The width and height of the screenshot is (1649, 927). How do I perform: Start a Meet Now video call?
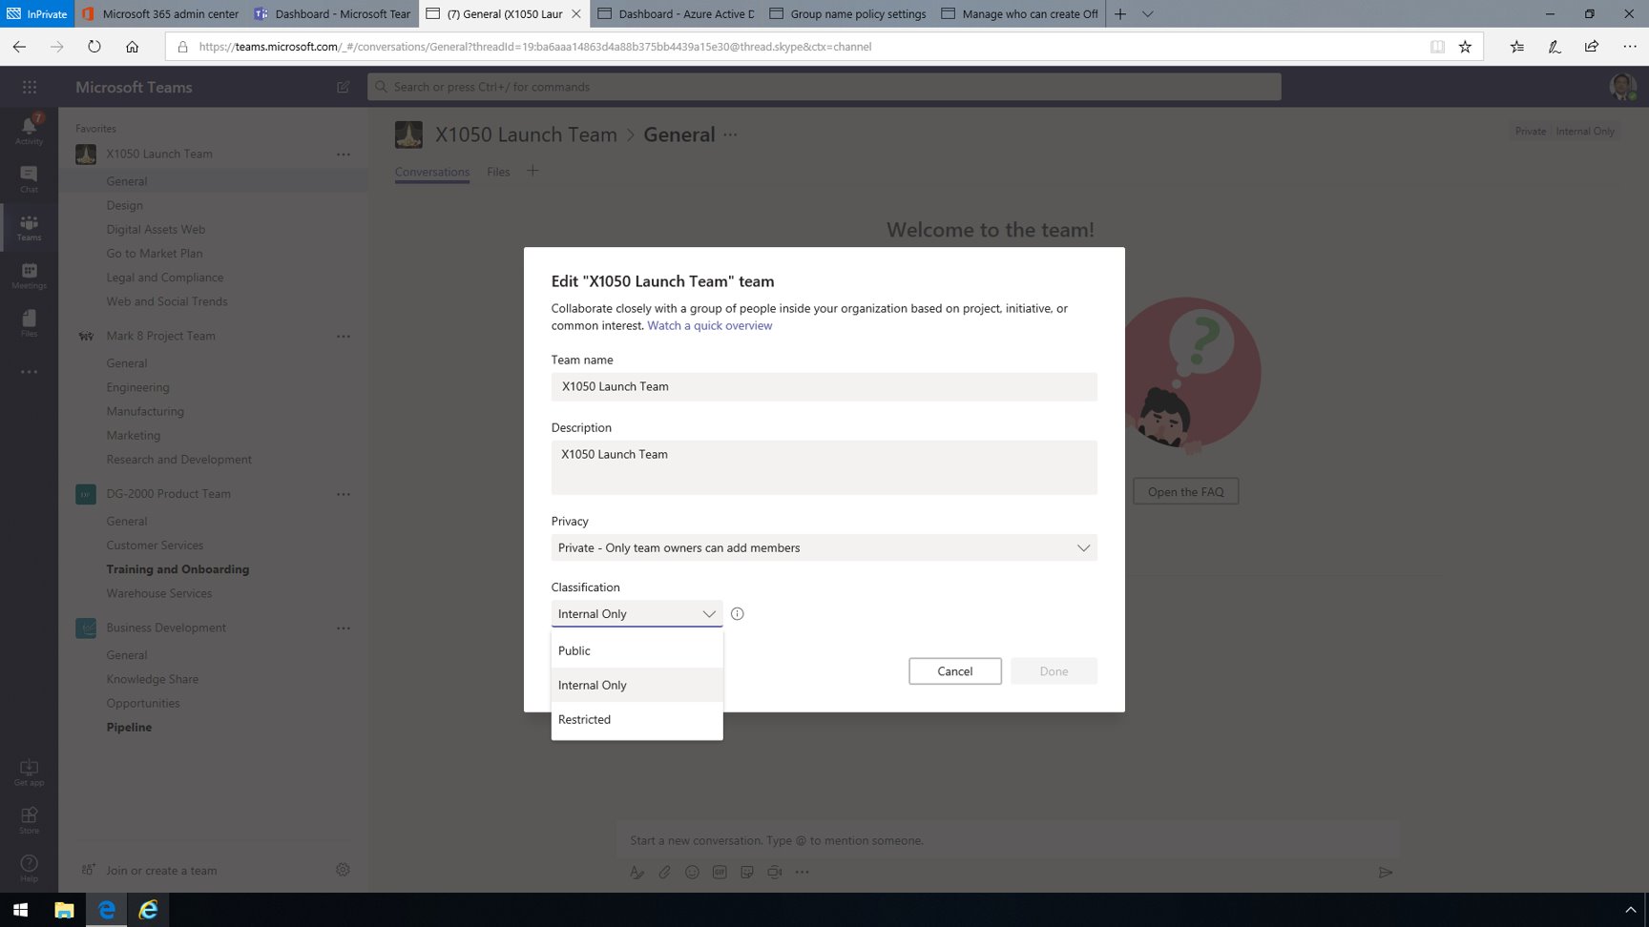[774, 872]
